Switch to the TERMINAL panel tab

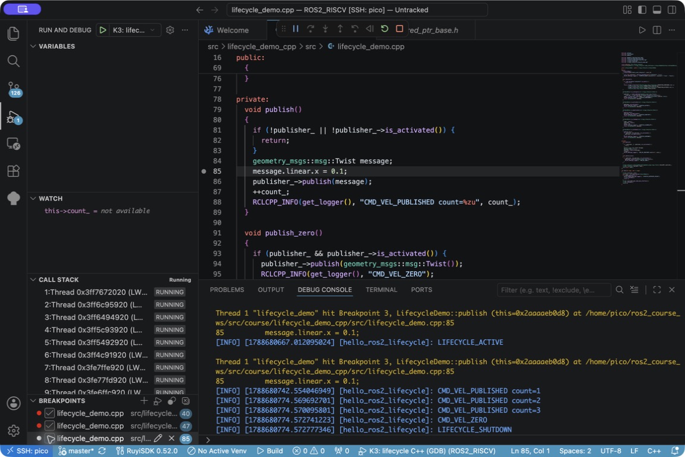click(x=381, y=290)
